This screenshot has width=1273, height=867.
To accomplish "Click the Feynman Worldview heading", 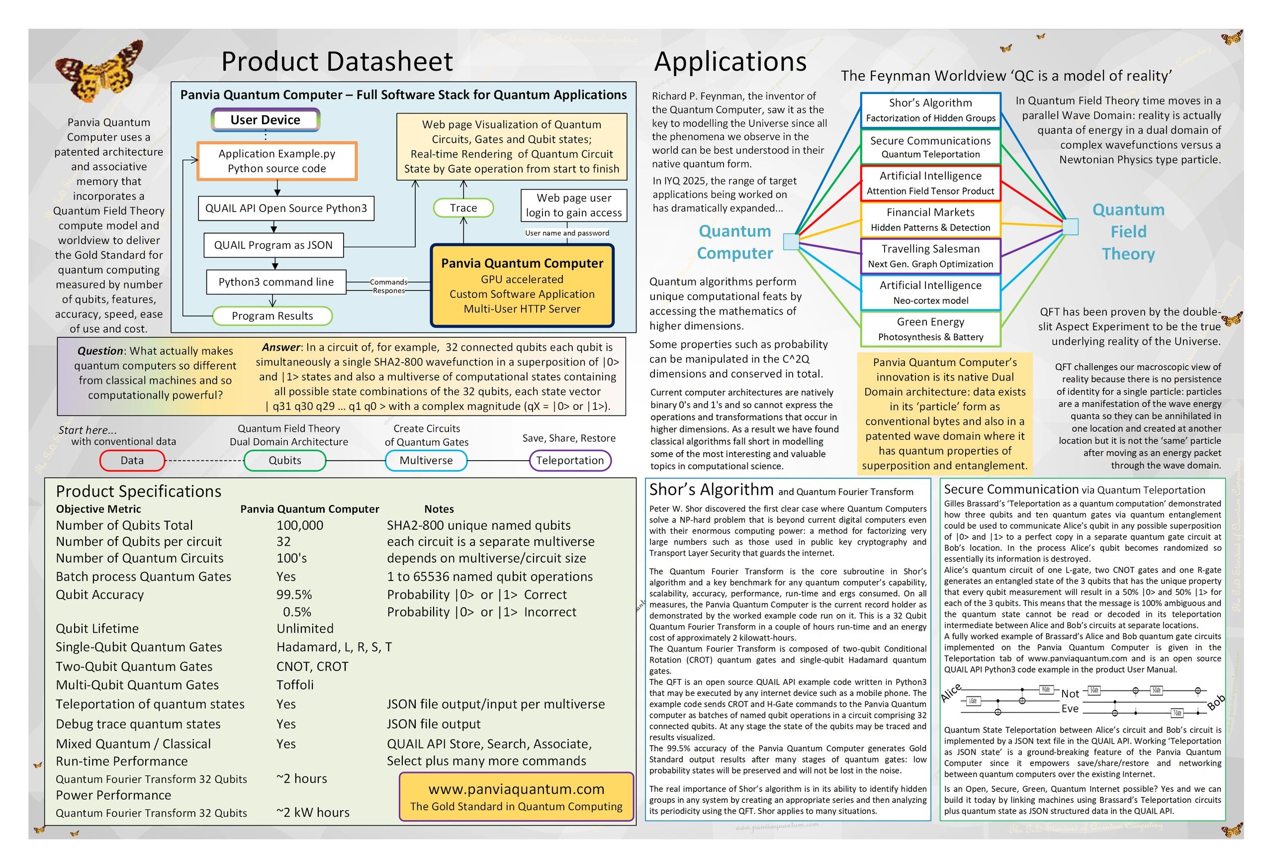I will 1006,76.
